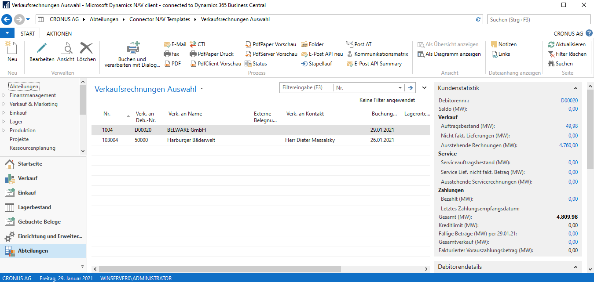Open help with question mark icon
594x282 pixels.
pyautogui.click(x=589, y=33)
